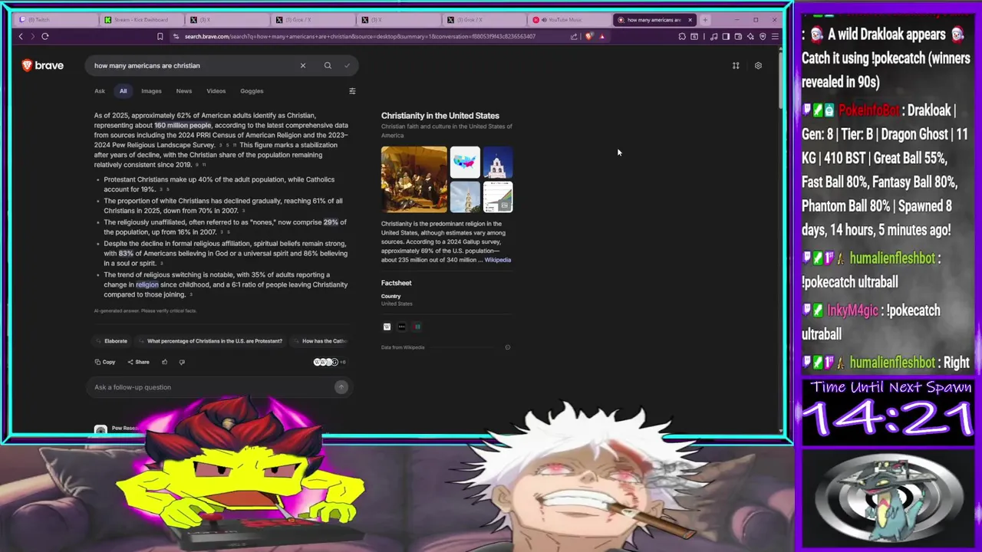This screenshot has width=982, height=552.
Task: Select the Images search tab
Action: 151,90
